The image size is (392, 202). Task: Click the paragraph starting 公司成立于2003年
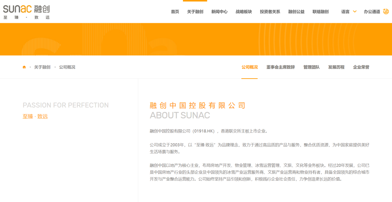pyautogui.click(x=260, y=148)
